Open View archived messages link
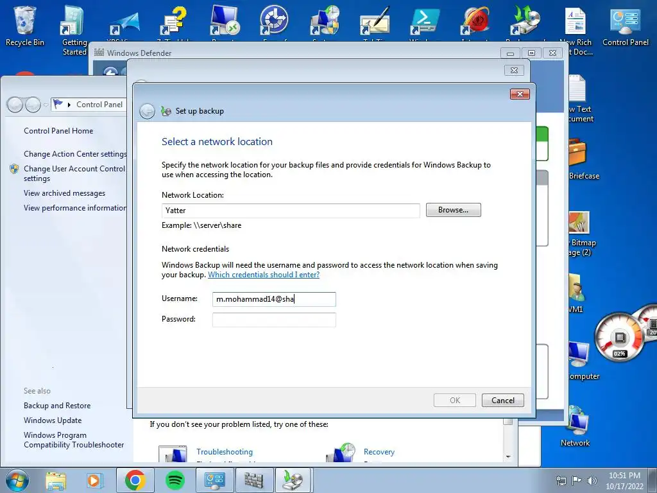The image size is (657, 493). [65, 193]
